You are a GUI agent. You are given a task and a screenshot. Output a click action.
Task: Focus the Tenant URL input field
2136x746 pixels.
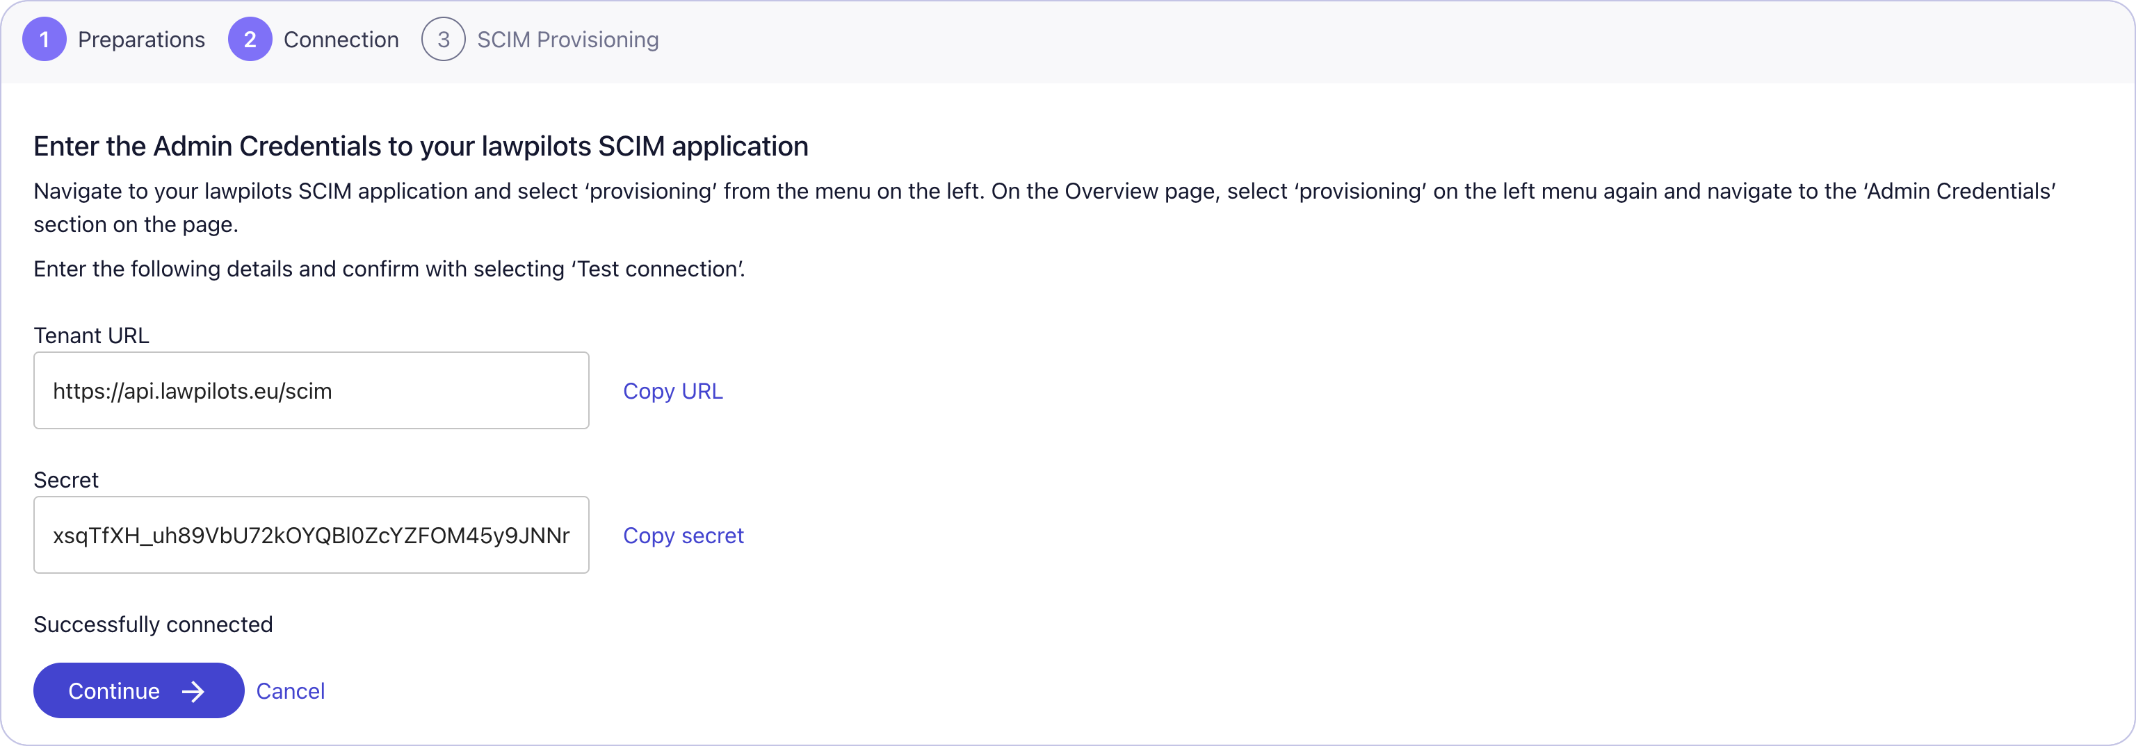tap(311, 391)
